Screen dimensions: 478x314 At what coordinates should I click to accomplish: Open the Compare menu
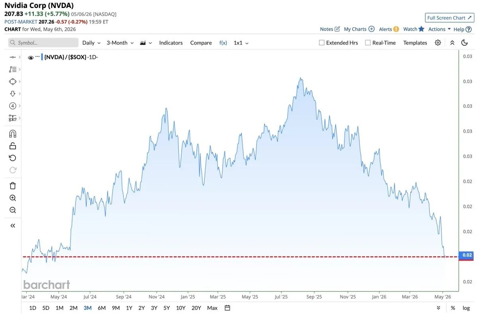click(x=201, y=43)
